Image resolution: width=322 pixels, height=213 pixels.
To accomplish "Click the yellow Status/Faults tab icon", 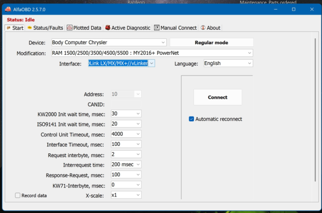I will (29, 28).
